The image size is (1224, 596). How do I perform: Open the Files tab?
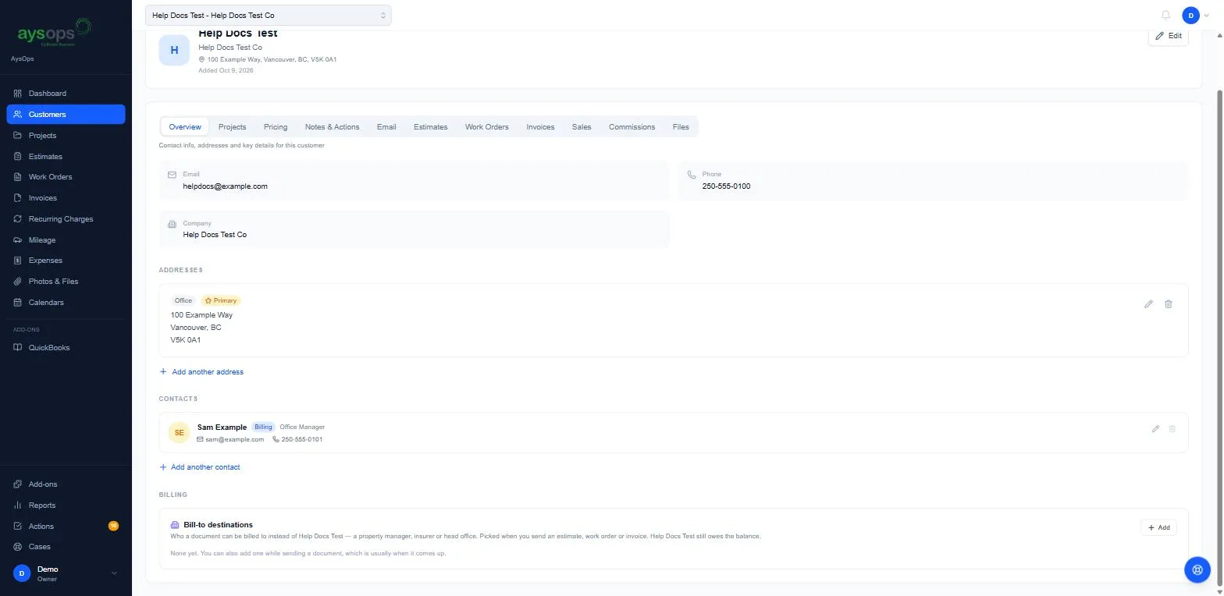pos(681,127)
